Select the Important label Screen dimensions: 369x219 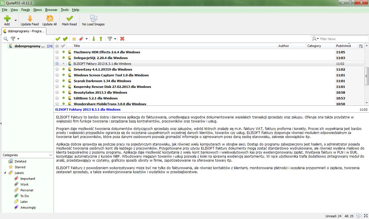(28, 179)
